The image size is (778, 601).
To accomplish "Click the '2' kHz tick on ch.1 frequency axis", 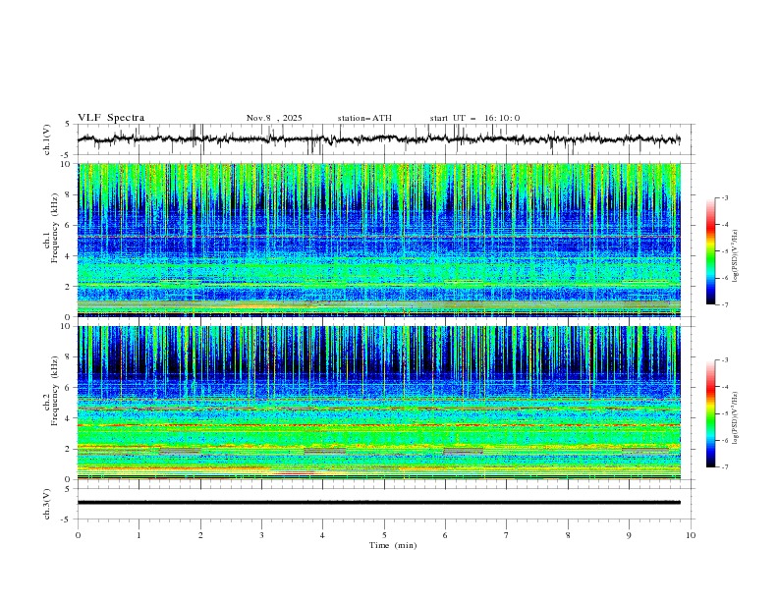I will 70,287.
